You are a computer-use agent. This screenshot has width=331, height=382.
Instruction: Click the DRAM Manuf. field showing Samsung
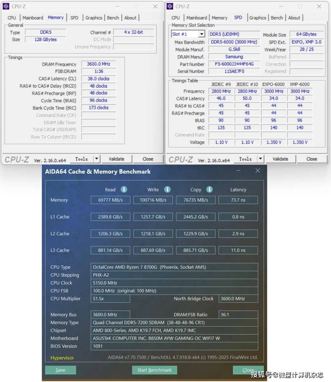234,57
